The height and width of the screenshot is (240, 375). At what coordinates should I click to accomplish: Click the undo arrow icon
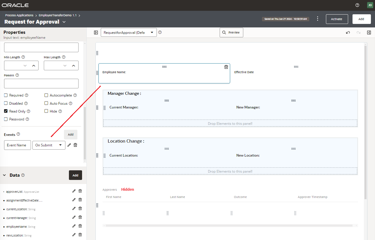(x=348, y=33)
